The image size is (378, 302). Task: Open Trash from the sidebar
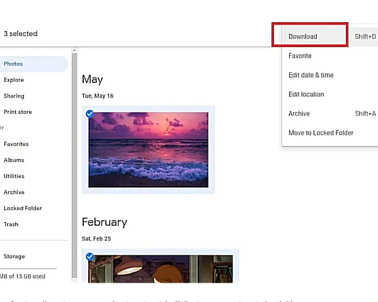click(x=11, y=225)
